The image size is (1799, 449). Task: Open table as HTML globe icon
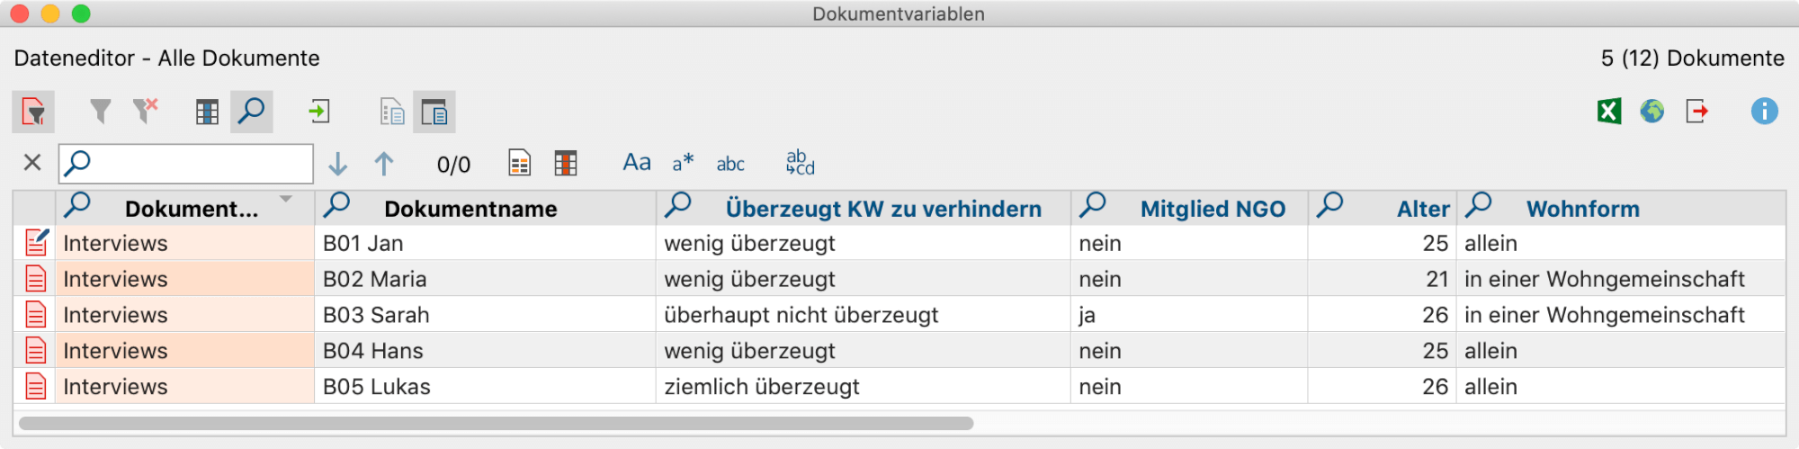(1651, 112)
